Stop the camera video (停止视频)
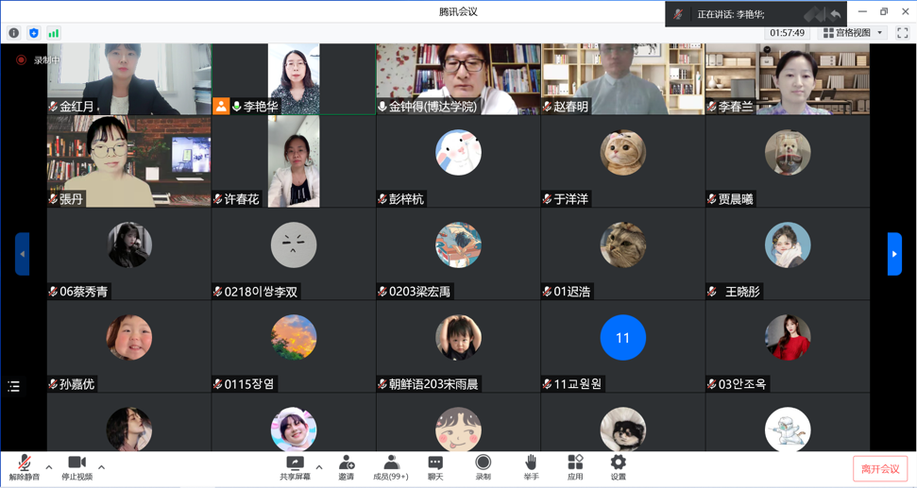 pos(76,466)
